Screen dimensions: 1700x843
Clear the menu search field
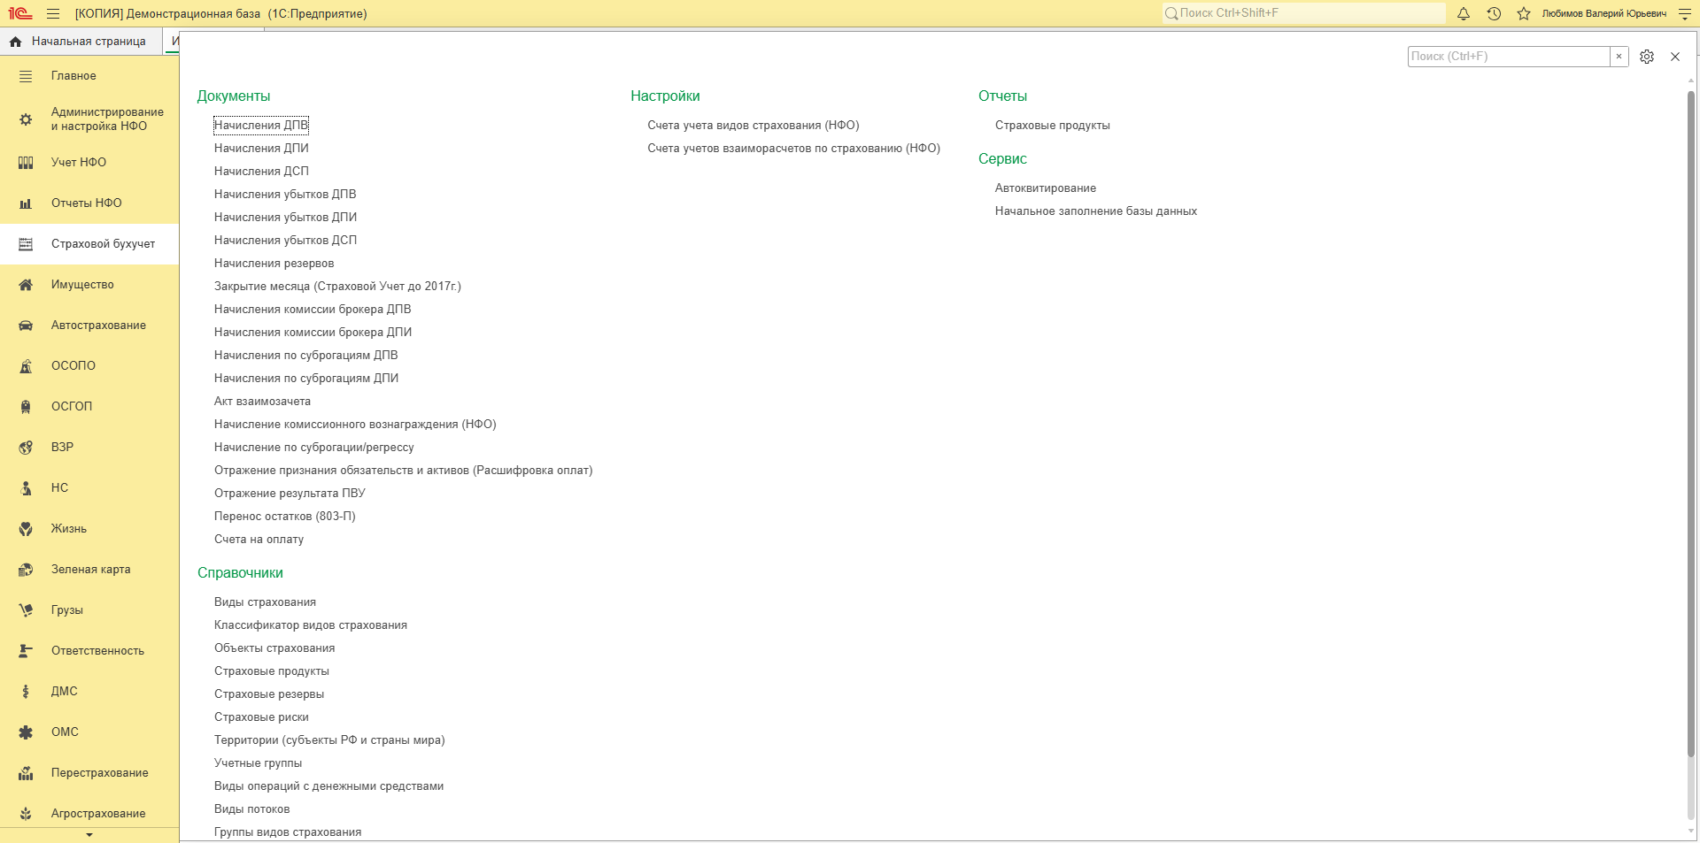point(1619,57)
